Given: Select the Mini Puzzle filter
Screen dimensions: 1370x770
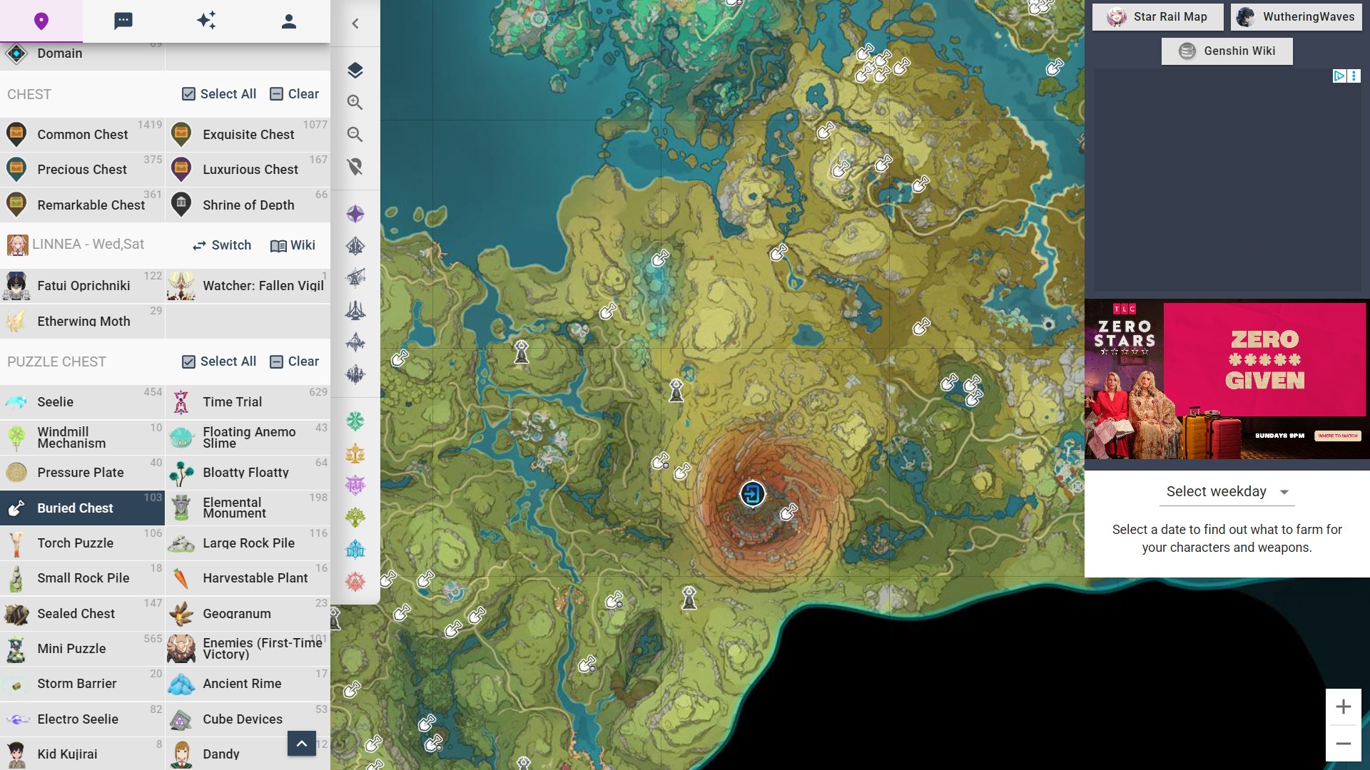Looking at the screenshot, I should [83, 649].
